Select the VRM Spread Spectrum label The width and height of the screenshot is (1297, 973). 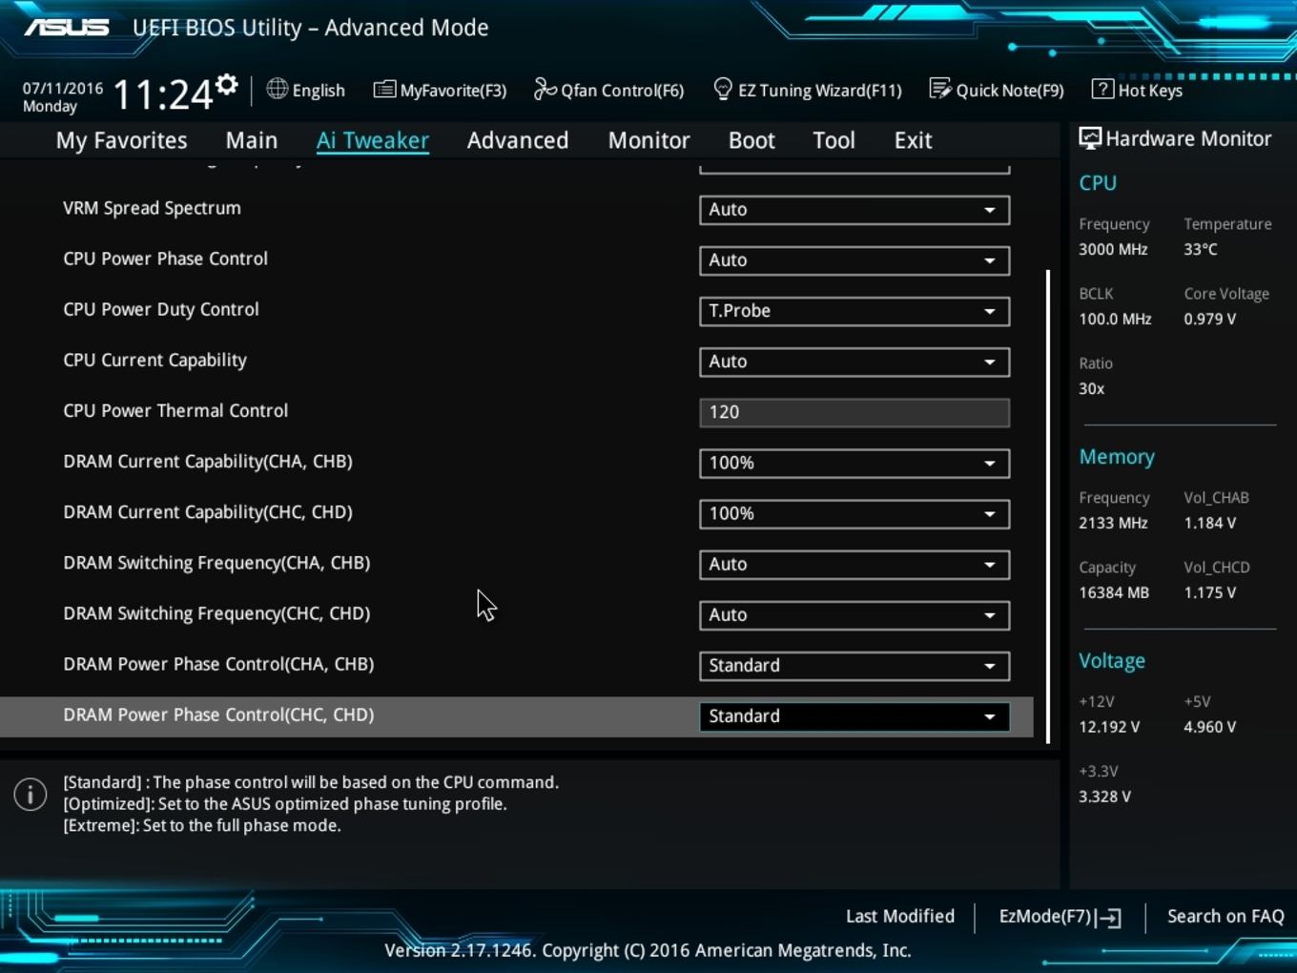(x=152, y=208)
